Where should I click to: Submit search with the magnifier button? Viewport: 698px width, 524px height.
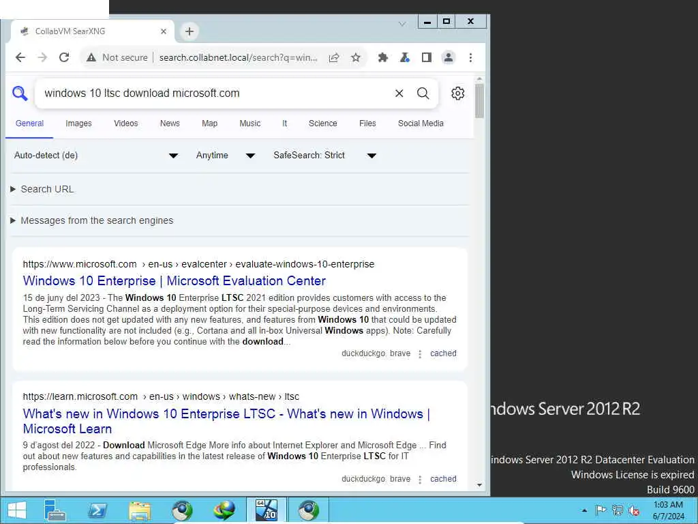423,93
